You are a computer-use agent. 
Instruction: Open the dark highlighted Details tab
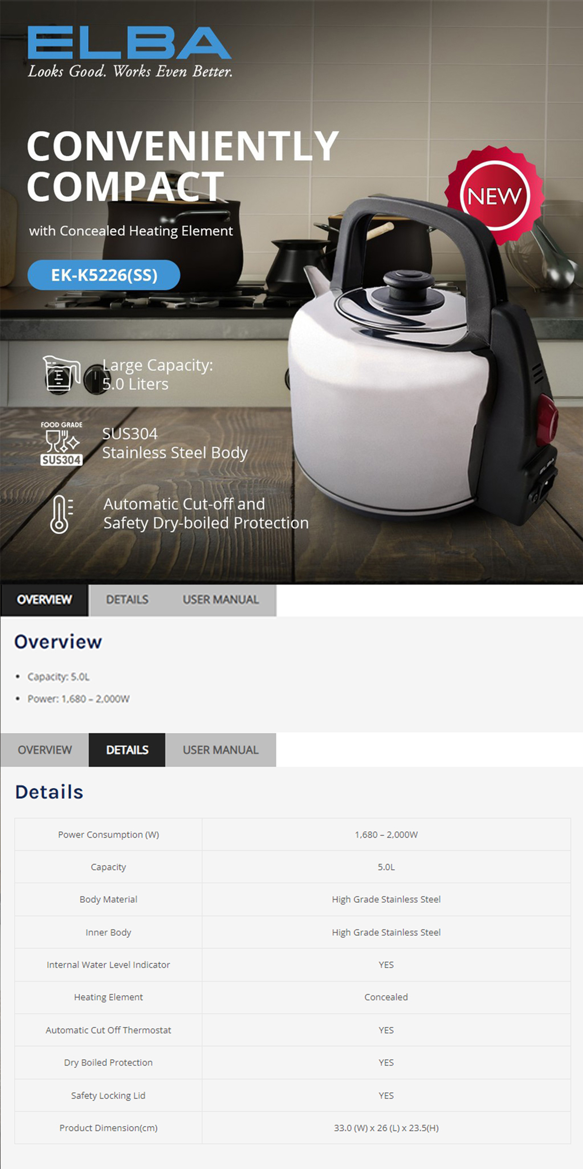[127, 750]
